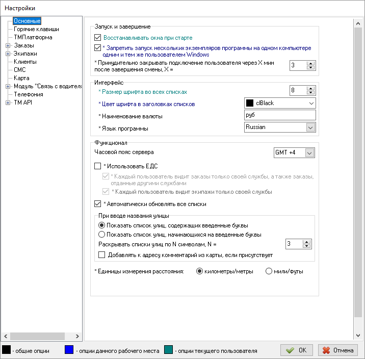This screenshot has width=365, height=359.
Task: Select the мили/футы distance units option
Action: point(269,271)
